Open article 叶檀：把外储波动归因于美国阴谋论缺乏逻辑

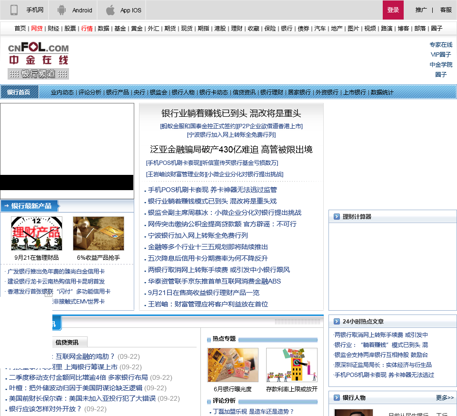point(76,388)
